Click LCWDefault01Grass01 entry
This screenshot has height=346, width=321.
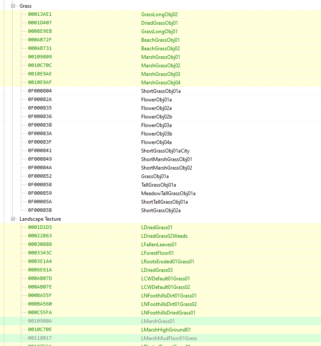(165, 279)
